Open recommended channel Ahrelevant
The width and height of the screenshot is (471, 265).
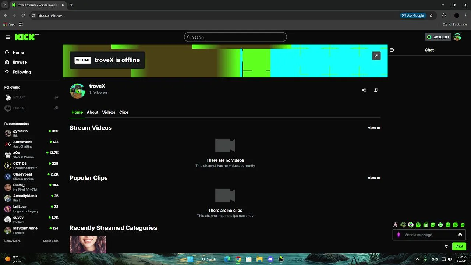coord(31,144)
